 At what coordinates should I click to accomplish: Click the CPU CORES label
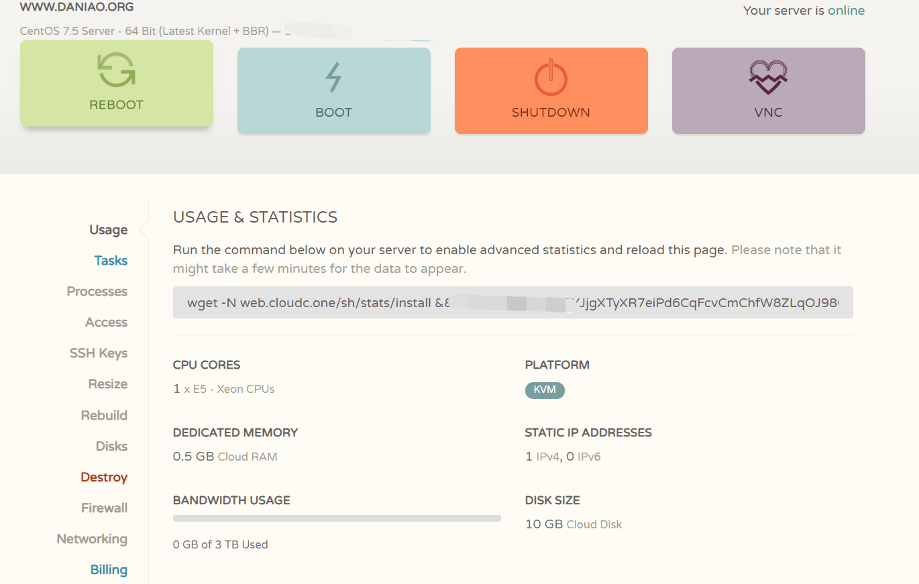coord(207,365)
